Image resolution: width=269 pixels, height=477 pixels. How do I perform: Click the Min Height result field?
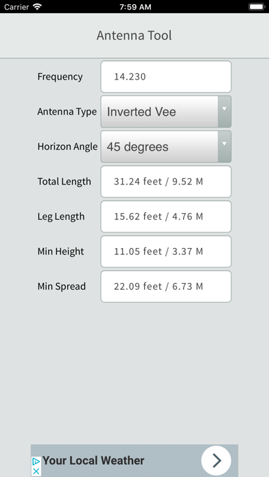click(166, 252)
